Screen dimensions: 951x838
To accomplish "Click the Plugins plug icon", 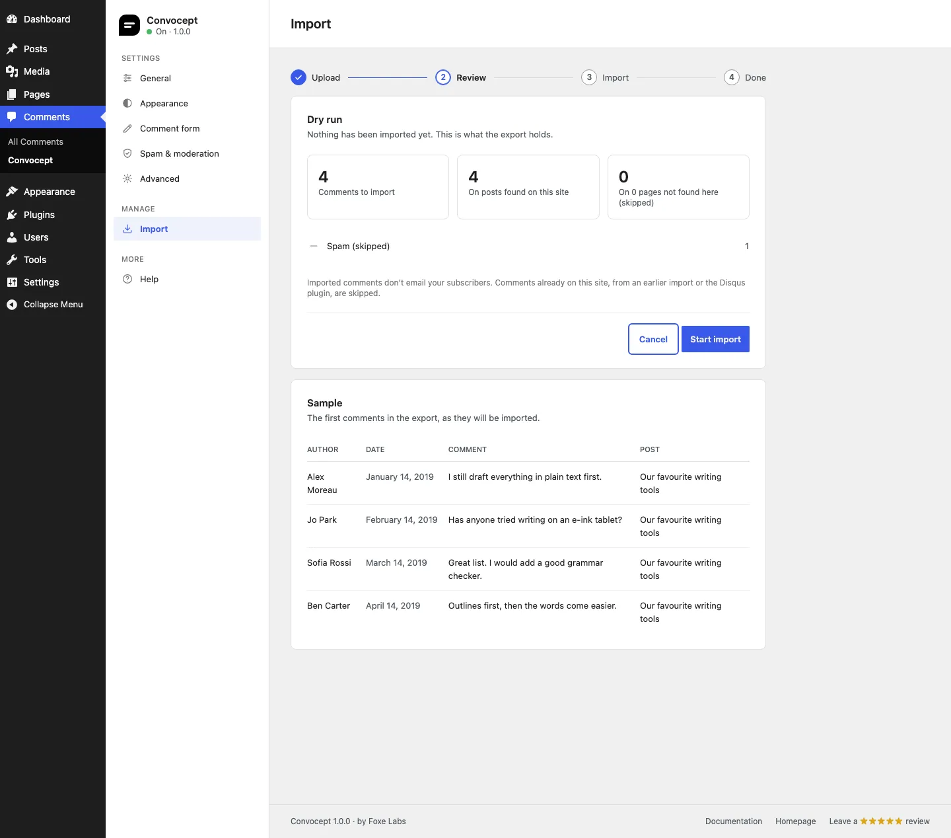I will point(12,215).
